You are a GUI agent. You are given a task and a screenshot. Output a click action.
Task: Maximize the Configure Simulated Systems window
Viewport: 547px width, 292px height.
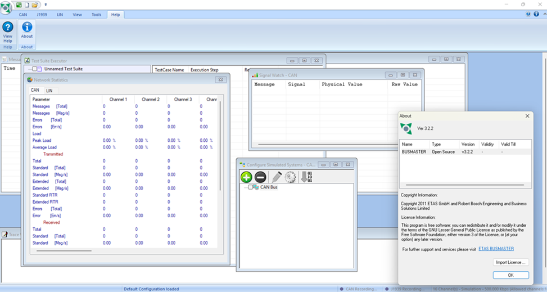(x=336, y=164)
